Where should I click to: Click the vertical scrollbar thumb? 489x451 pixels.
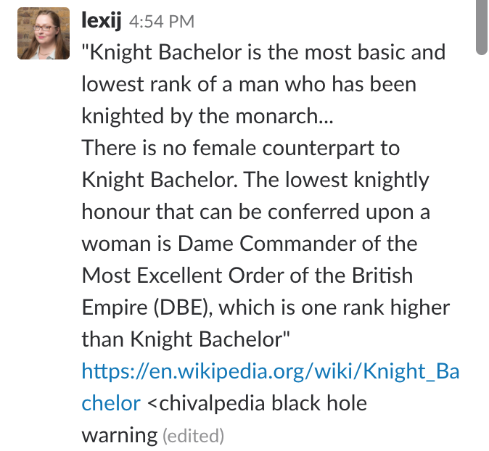482,28
